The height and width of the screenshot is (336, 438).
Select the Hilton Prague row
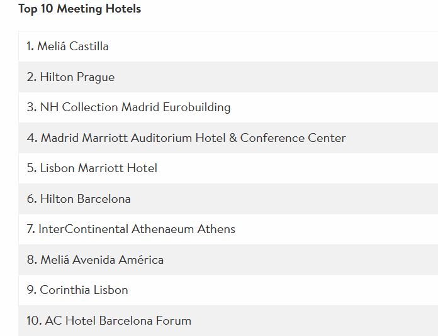pyautogui.click(x=228, y=77)
